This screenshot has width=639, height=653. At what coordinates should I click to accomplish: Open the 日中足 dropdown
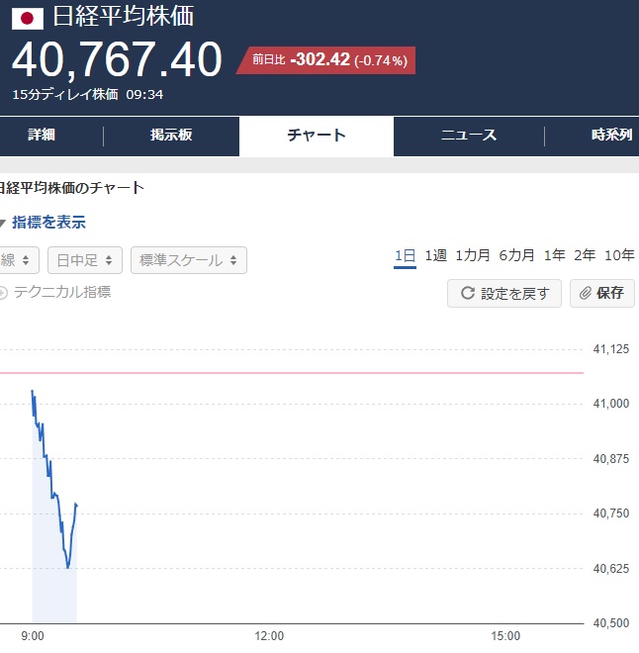[x=85, y=260]
